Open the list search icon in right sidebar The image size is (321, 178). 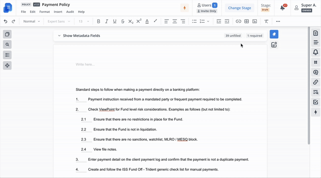(315, 92)
